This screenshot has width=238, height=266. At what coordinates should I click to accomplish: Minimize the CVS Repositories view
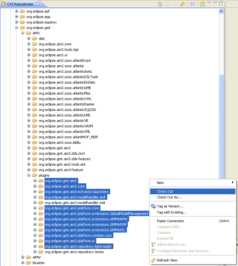(215, 3)
